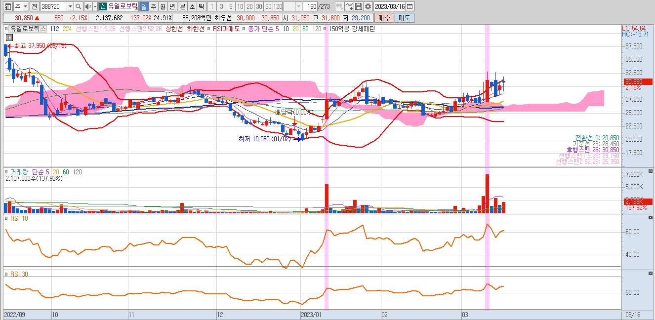Open the calendar date picker icon
655x320 pixels.
[410, 6]
